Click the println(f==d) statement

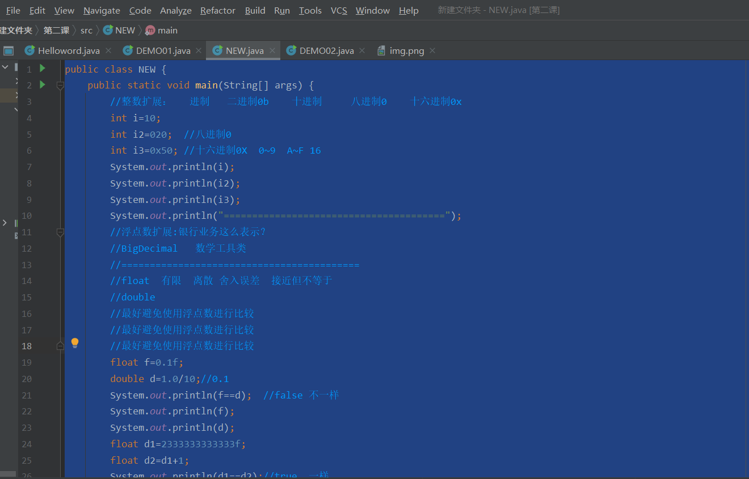(x=181, y=395)
